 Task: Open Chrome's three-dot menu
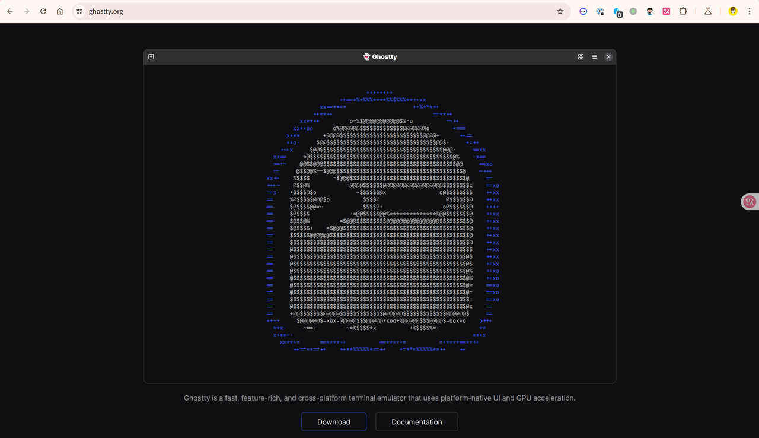click(749, 11)
